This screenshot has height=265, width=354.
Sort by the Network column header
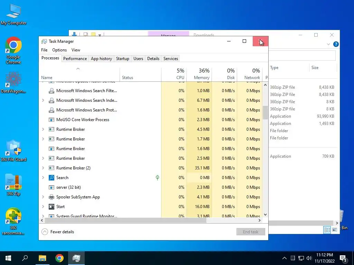[x=250, y=74]
